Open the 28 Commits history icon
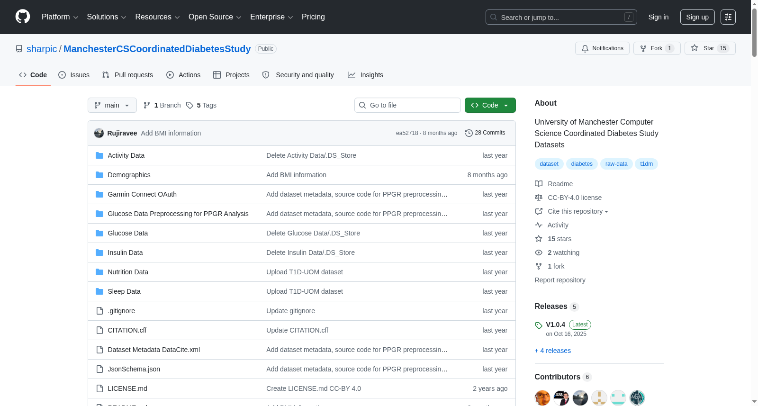The height and width of the screenshot is (406, 758). coord(469,133)
